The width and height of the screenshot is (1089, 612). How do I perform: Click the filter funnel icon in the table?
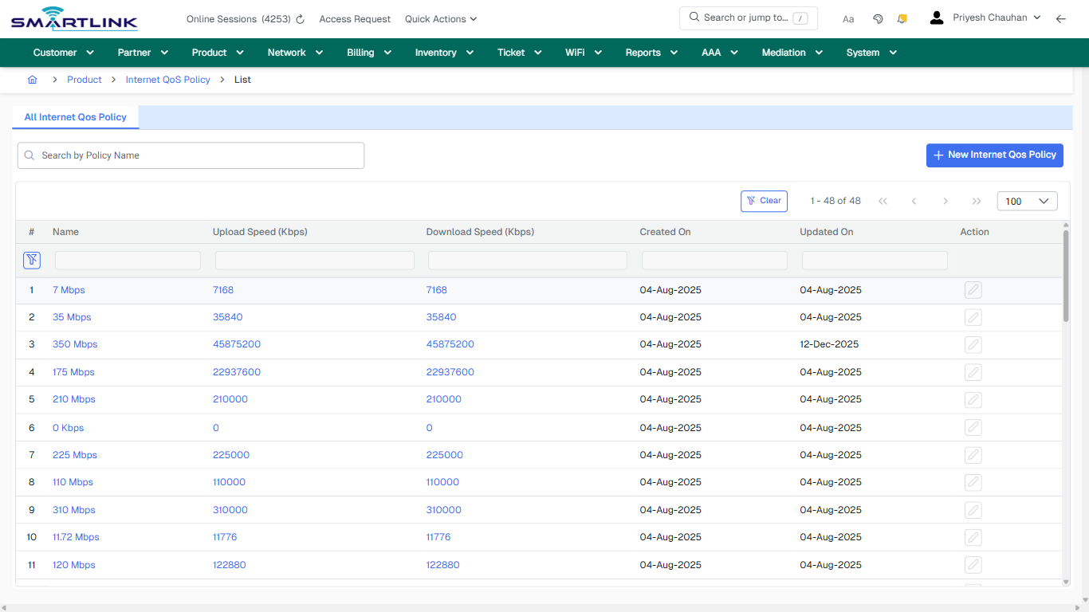(x=32, y=260)
